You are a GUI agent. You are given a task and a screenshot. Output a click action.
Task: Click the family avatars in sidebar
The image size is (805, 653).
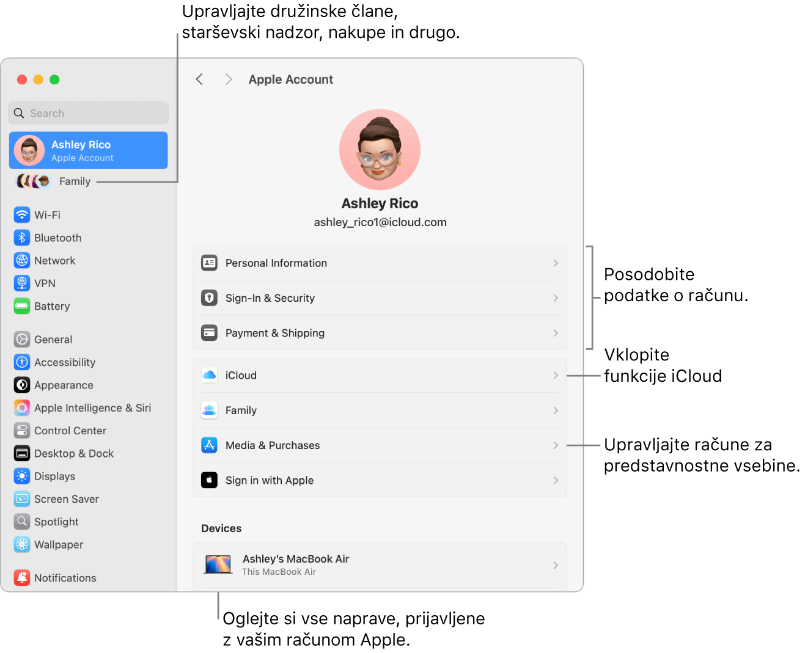(33, 181)
